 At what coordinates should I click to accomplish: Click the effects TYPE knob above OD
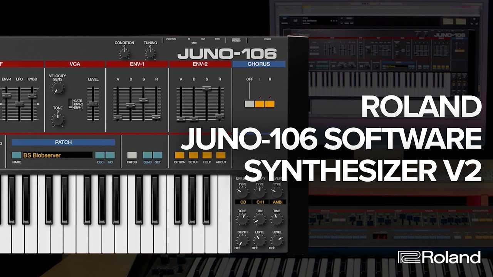[x=242, y=193]
